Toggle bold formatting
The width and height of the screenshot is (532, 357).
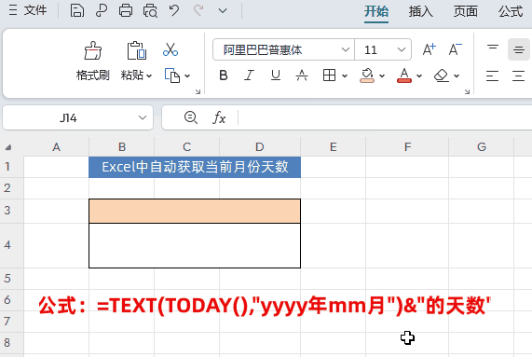coord(224,76)
